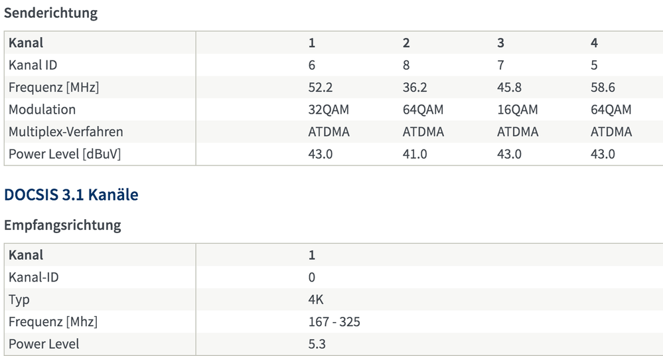This screenshot has height=356, width=663.
Task: Select Kanal ID value 8
Action: 406,65
